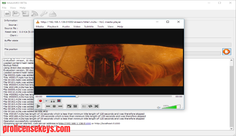Minimize the VLC media player window
The height and width of the screenshot is (136, 236).
pos(157,22)
